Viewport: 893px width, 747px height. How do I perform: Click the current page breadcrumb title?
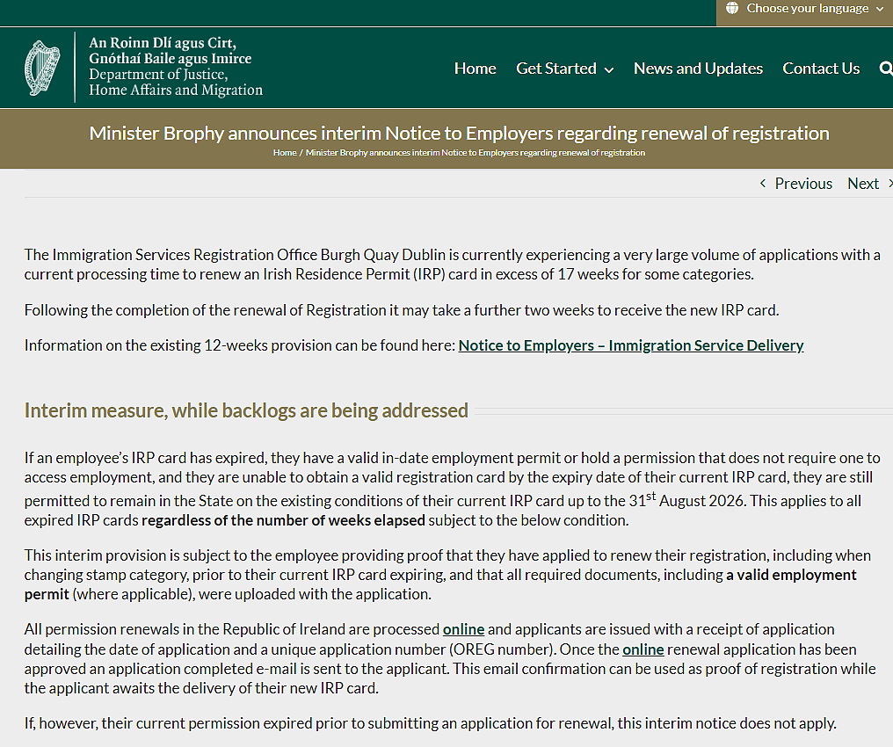[476, 153]
